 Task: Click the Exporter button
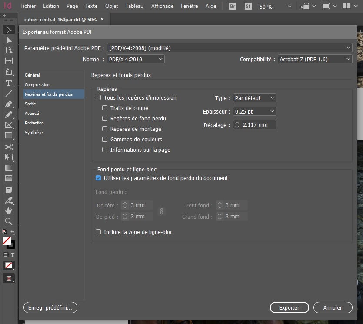pyautogui.click(x=289, y=307)
